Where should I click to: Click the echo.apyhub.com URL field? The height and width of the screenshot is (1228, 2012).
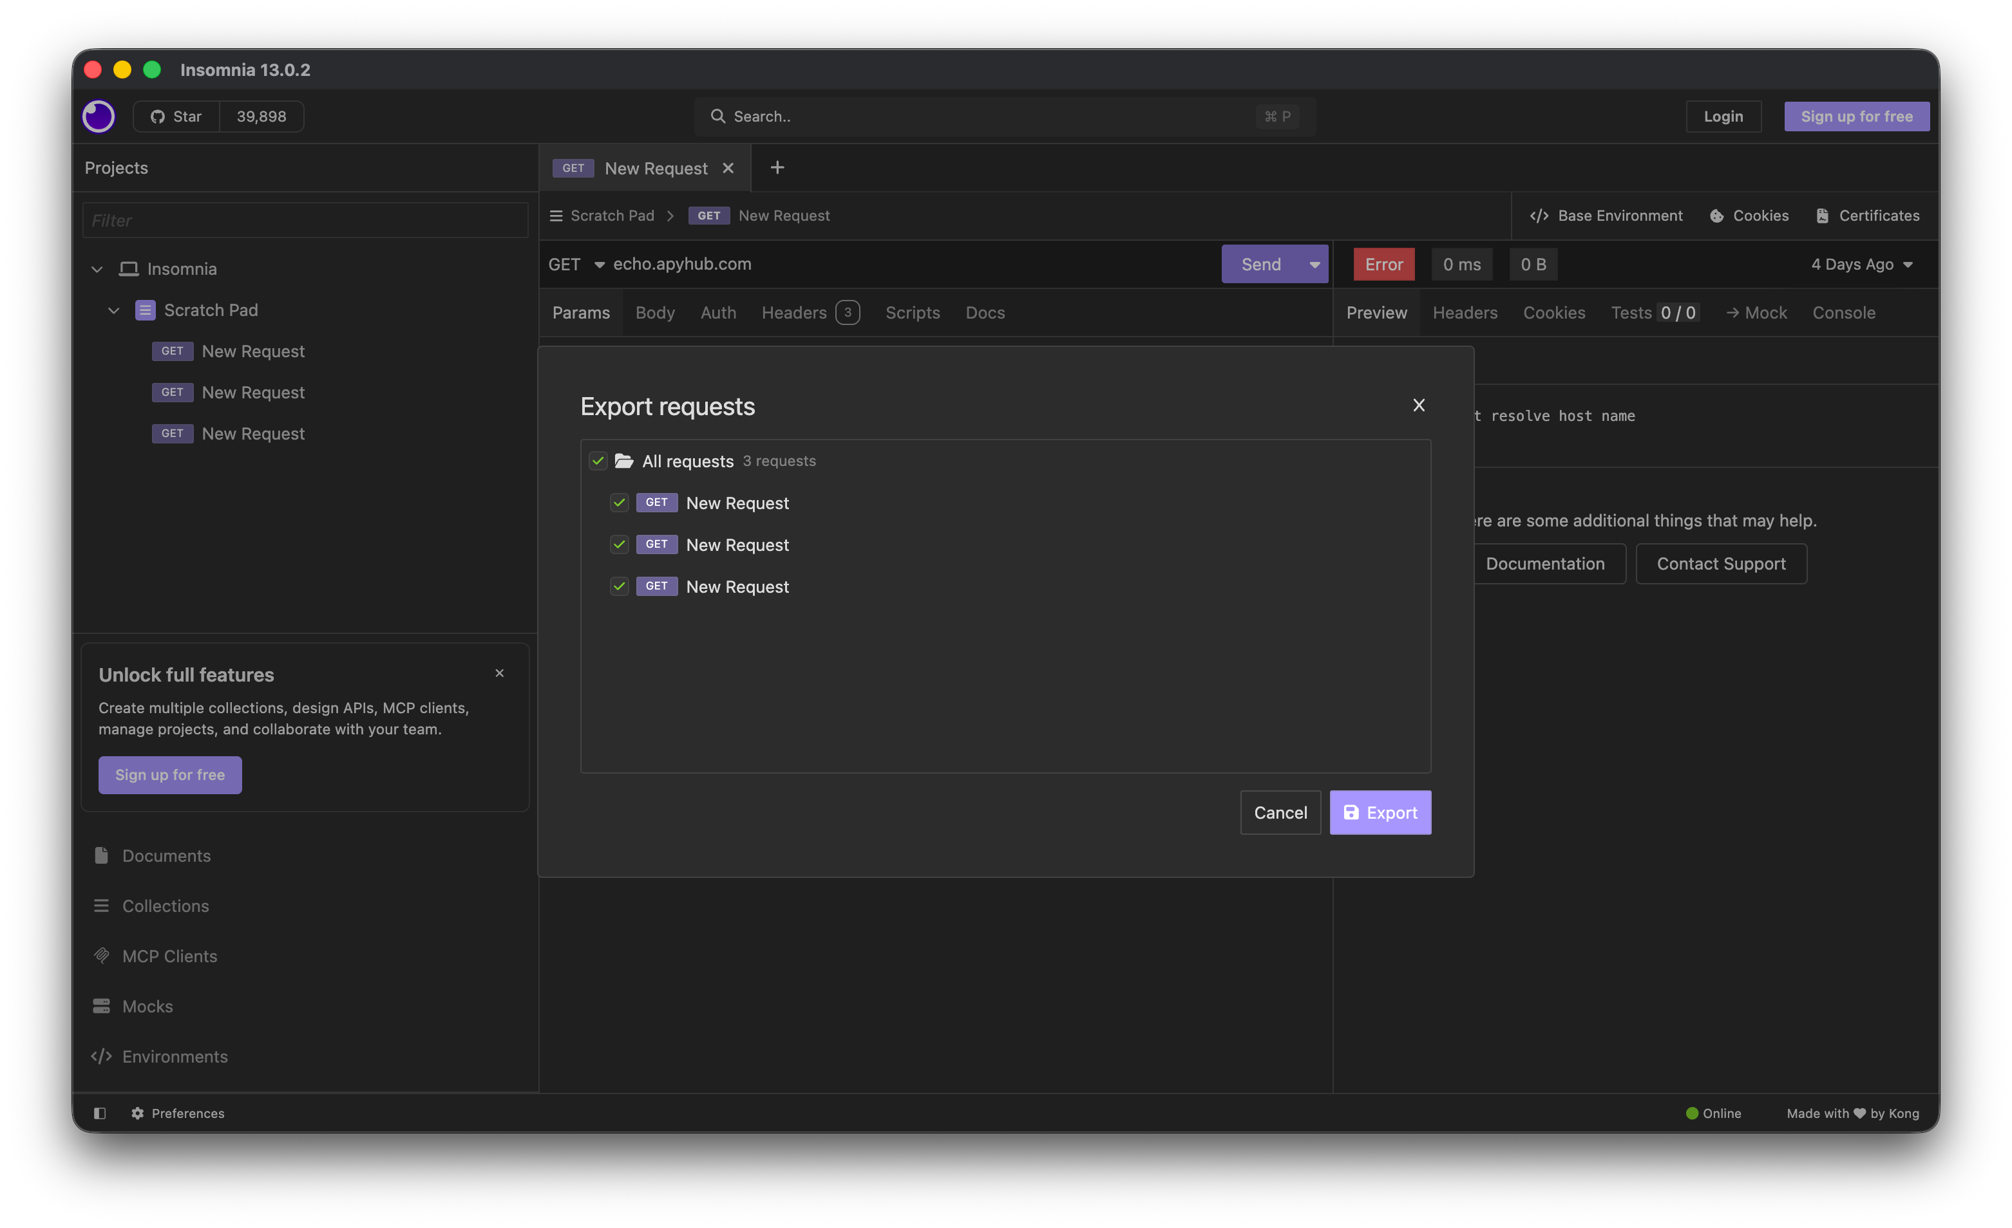(911, 265)
